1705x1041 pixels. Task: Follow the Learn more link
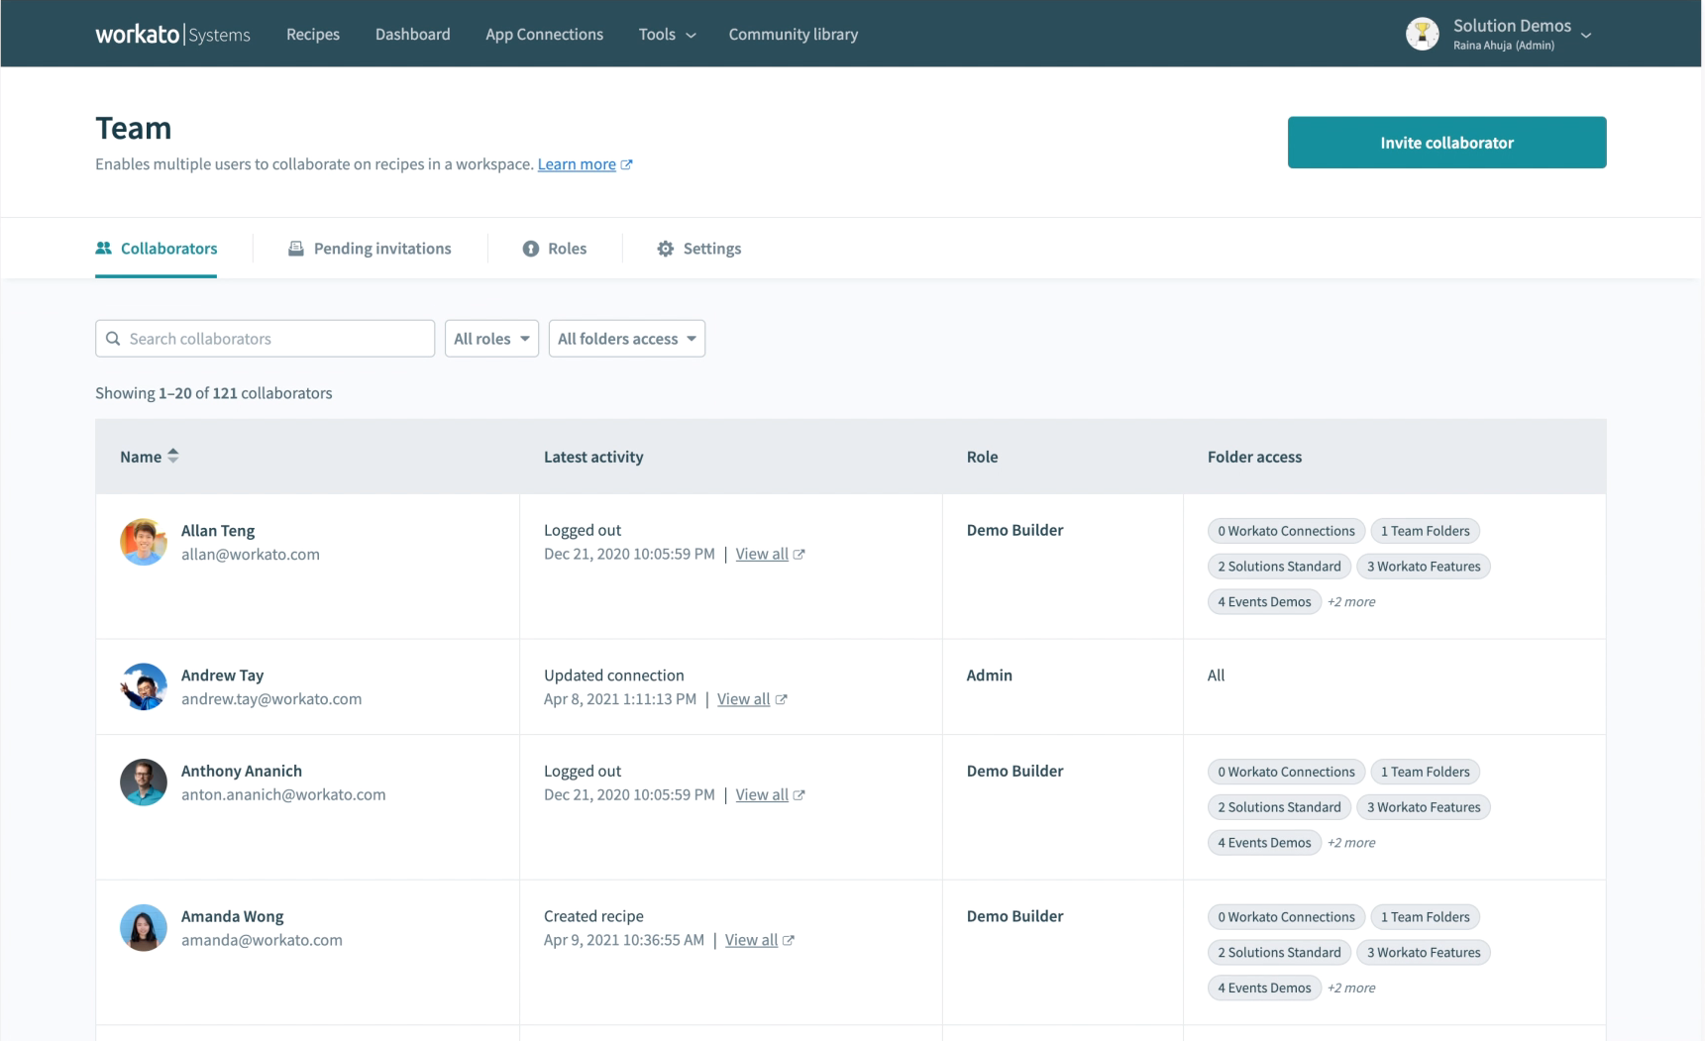[577, 164]
